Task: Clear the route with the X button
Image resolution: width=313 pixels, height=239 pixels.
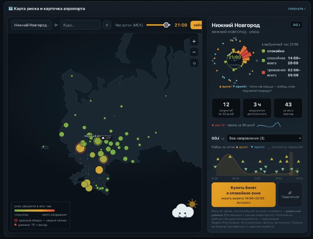Action: coord(107,25)
